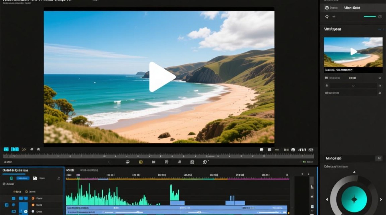
Task: Click the white icon left of the yellow square
Action: tap(128, 162)
